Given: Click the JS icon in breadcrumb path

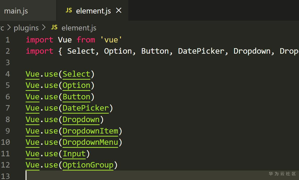Looking at the screenshot, I should [54, 27].
